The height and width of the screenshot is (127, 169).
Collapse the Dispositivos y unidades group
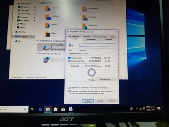point(37,41)
